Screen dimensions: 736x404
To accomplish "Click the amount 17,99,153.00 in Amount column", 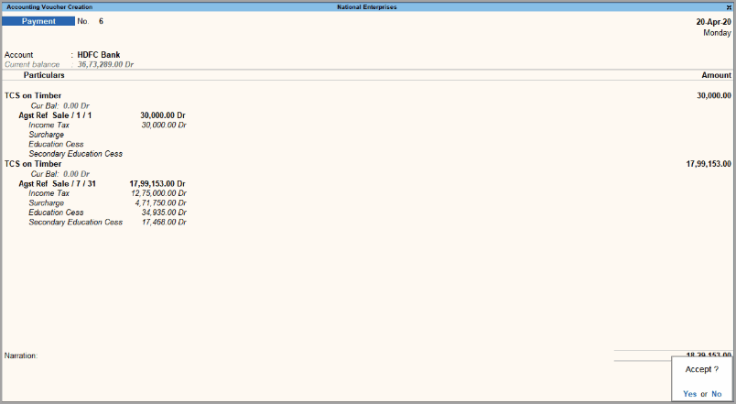I will click(x=709, y=164).
